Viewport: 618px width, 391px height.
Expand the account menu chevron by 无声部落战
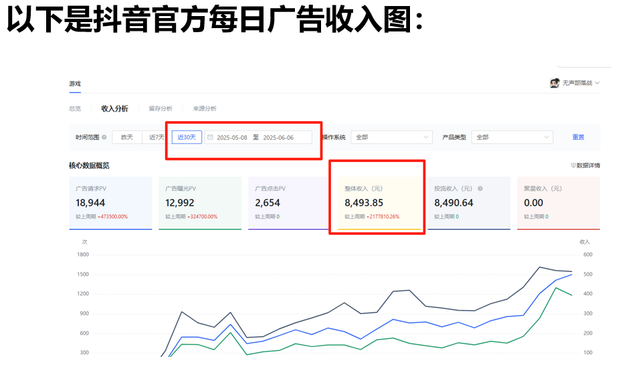click(597, 83)
